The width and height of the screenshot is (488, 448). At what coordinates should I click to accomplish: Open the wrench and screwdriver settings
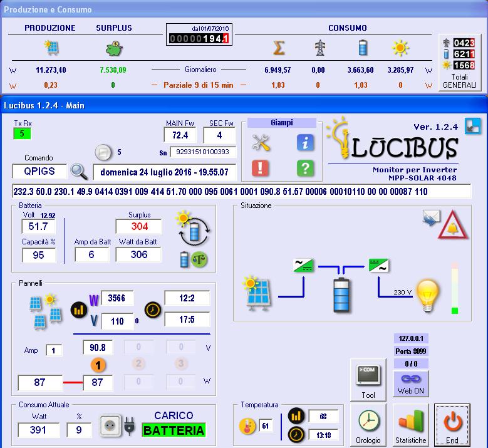coord(261,143)
